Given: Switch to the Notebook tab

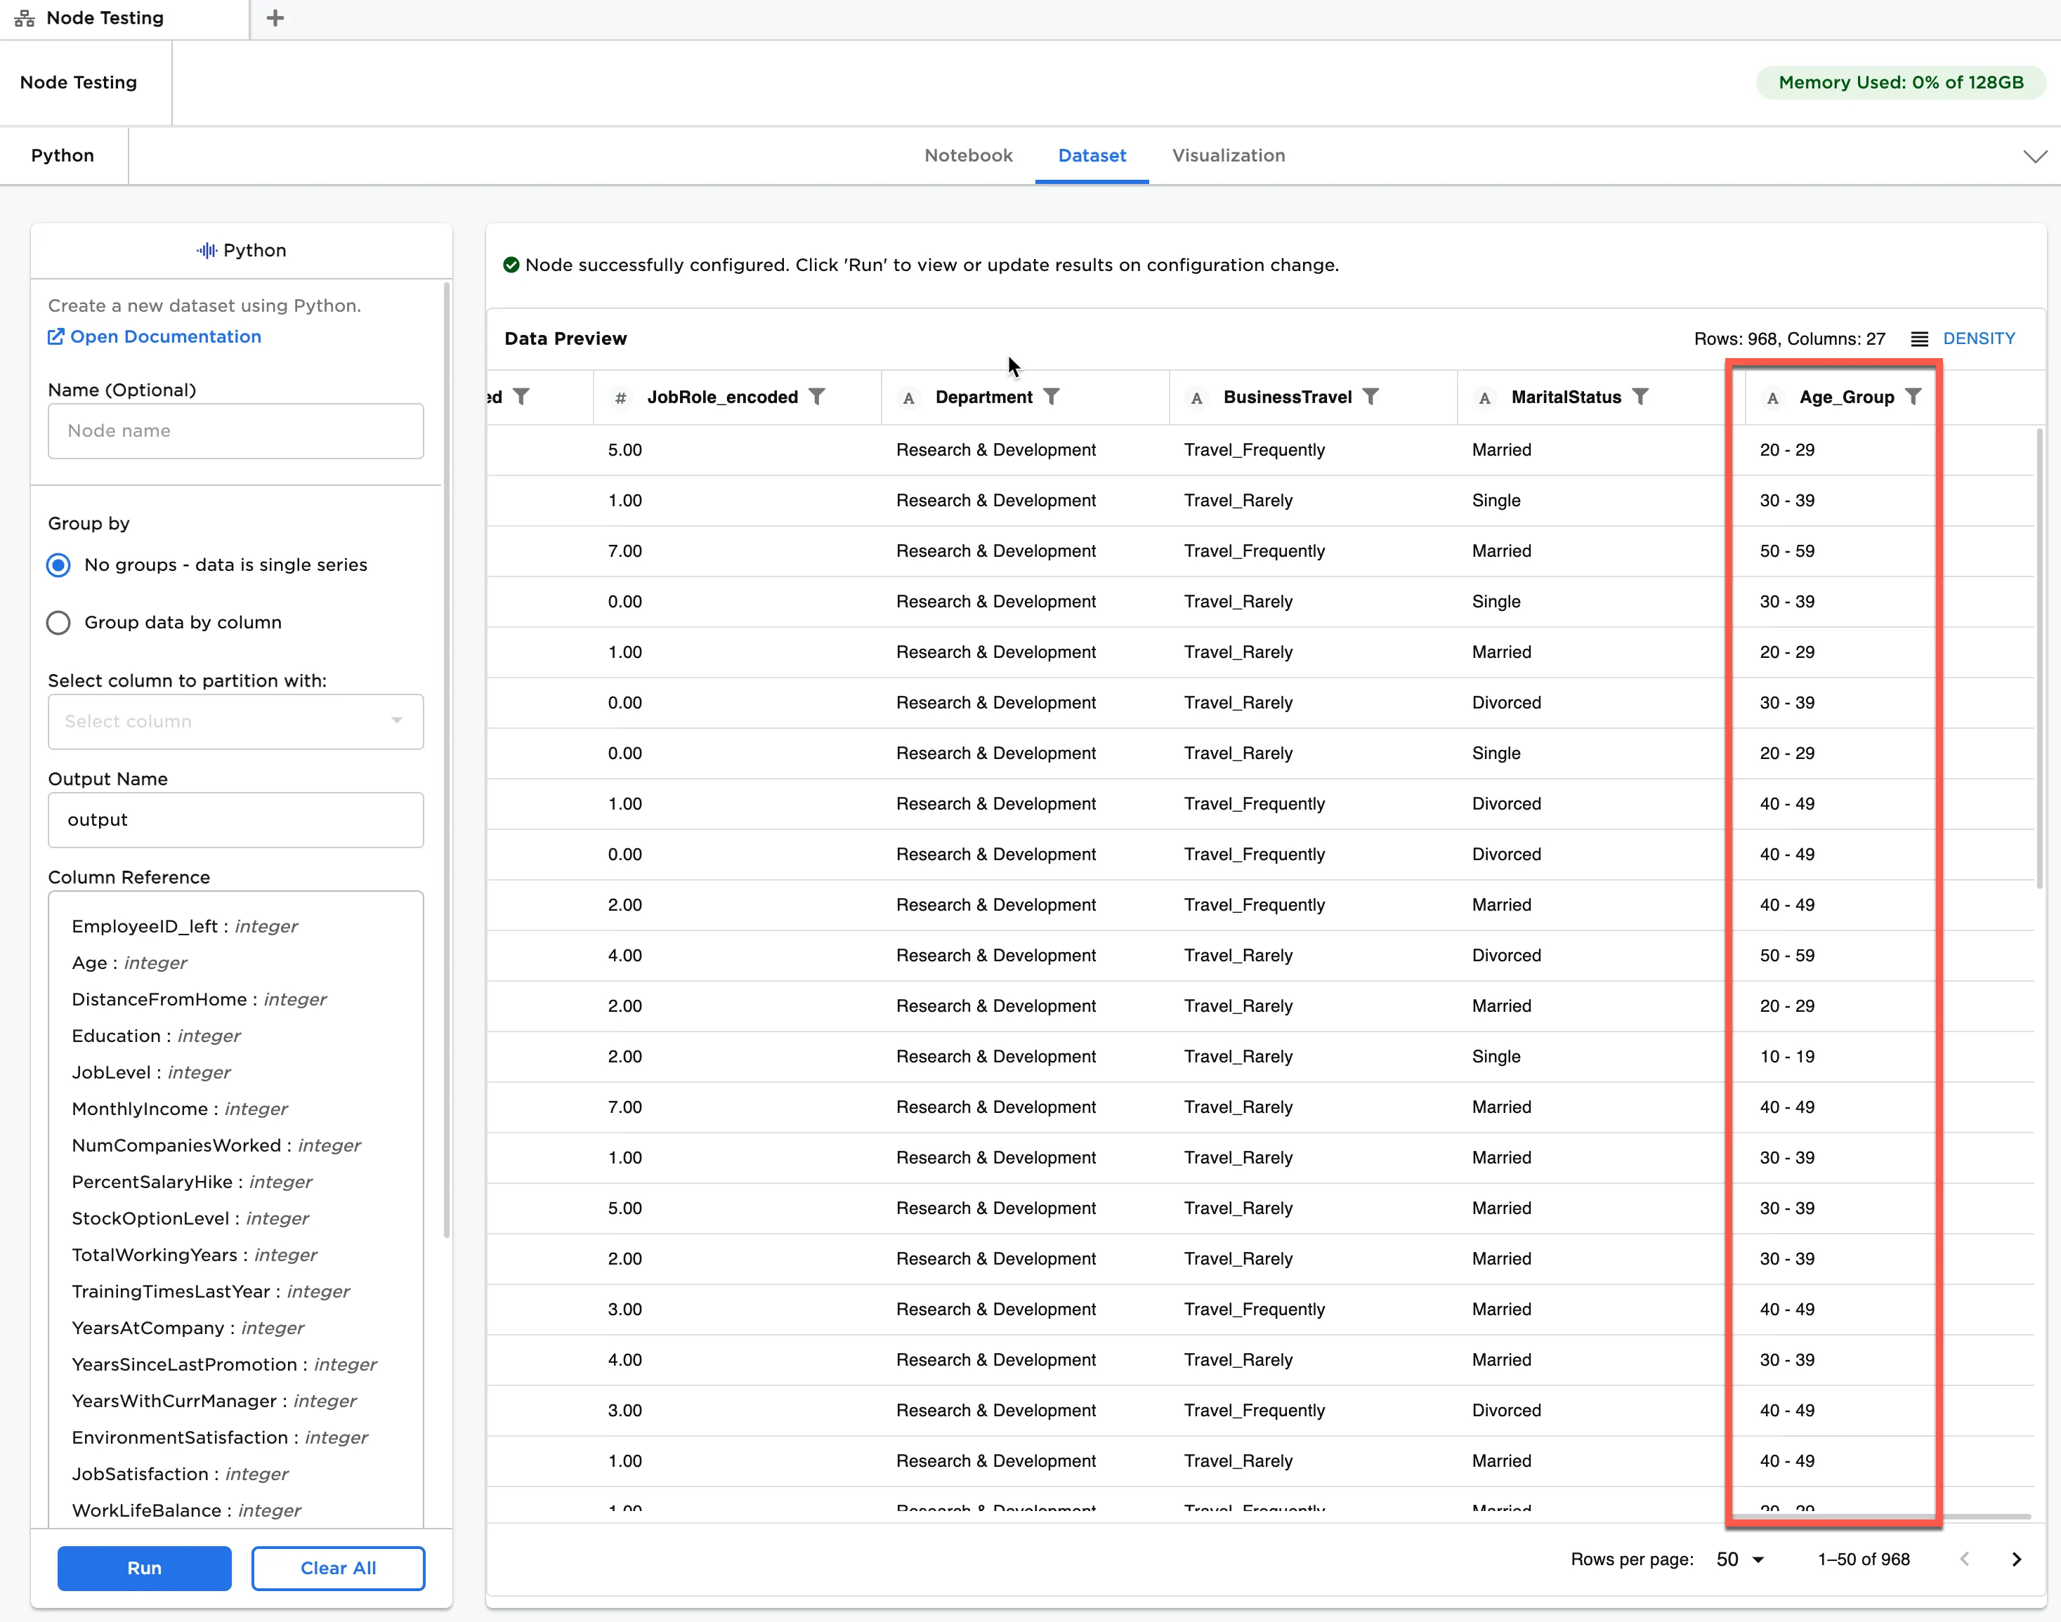Looking at the screenshot, I should coord(968,156).
